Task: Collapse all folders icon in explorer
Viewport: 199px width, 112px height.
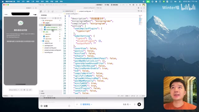Action: point(61,18)
